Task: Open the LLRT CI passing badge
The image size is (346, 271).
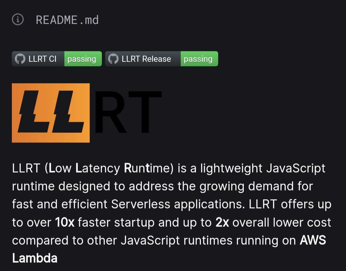Action: (57, 59)
